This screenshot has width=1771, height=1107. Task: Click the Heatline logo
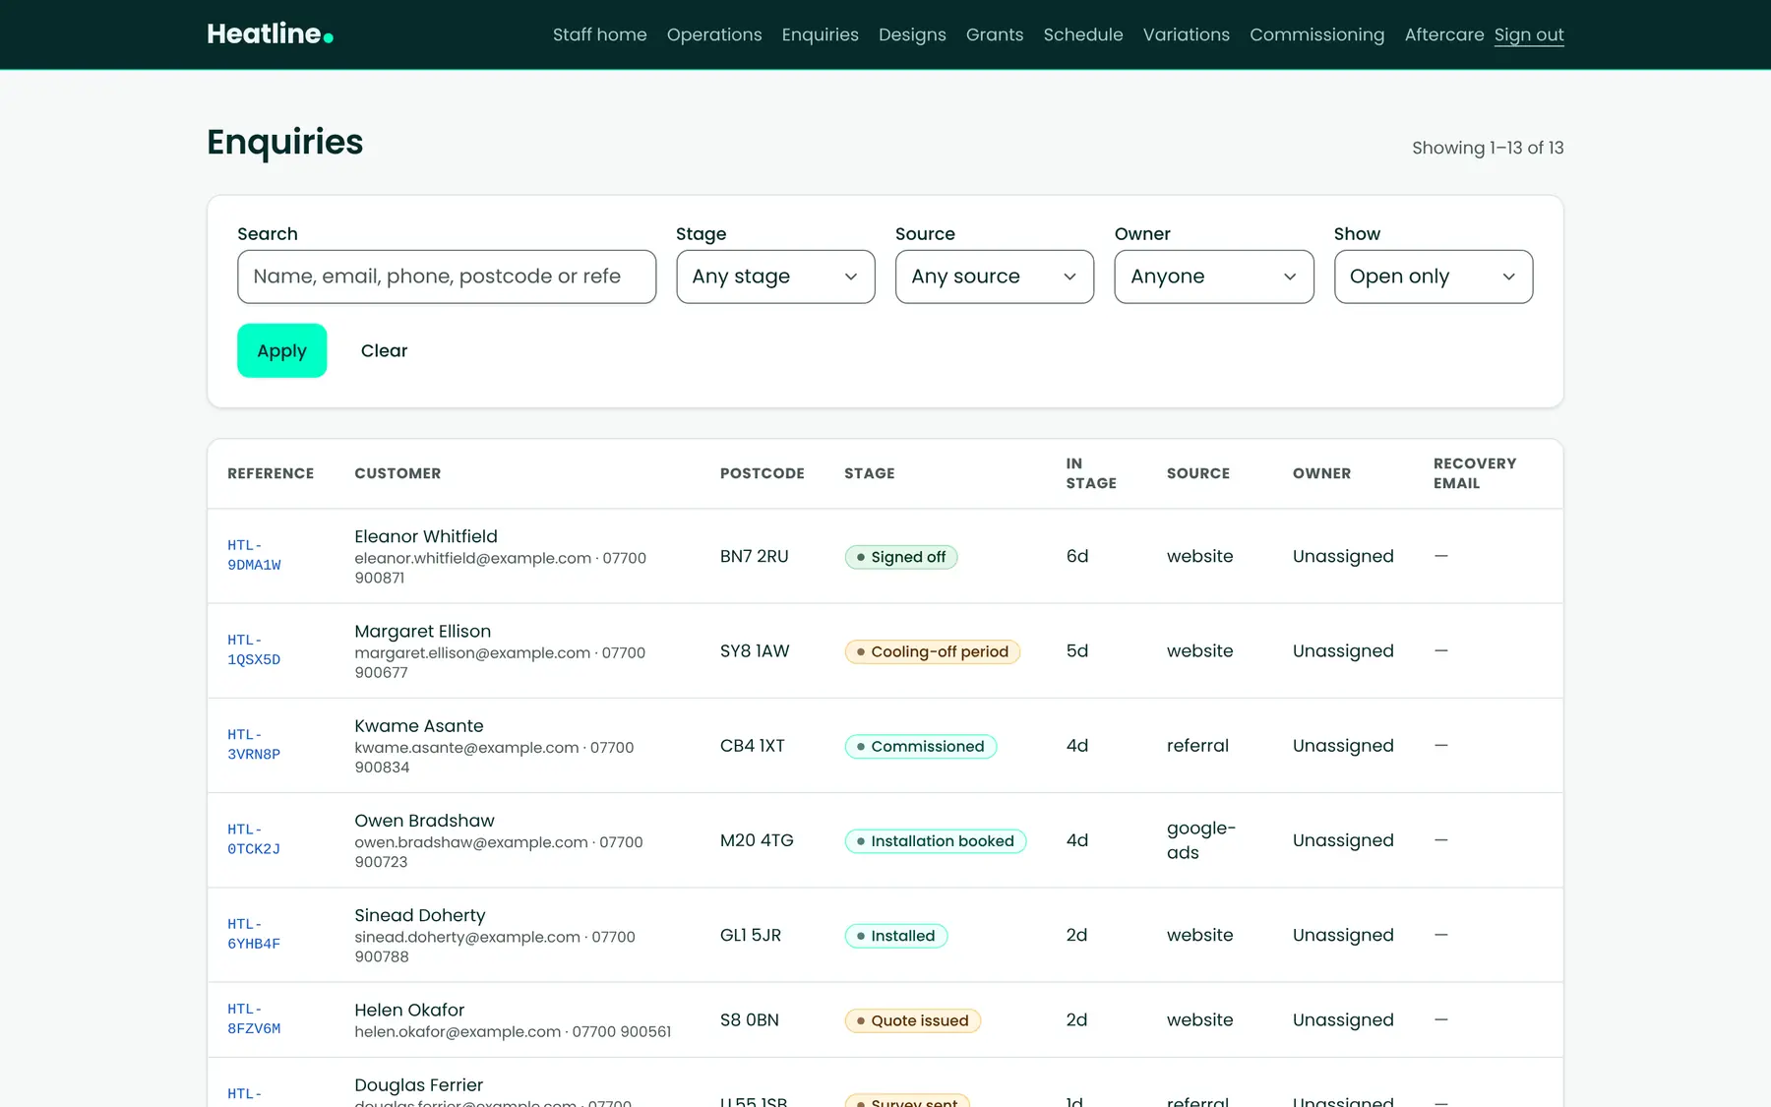(x=270, y=34)
